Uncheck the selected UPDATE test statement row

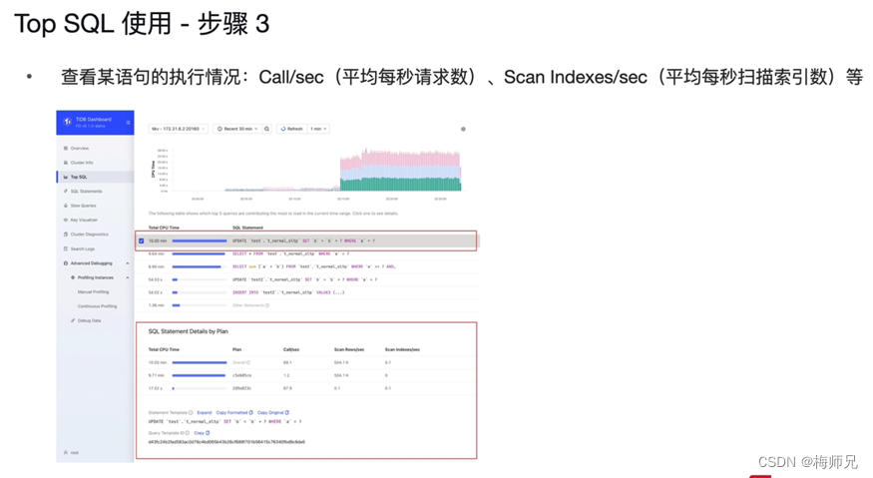coord(142,241)
